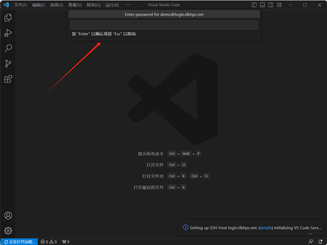Click the info icon in SSH notification
The height and width of the screenshot is (245, 327).
tap(186, 227)
